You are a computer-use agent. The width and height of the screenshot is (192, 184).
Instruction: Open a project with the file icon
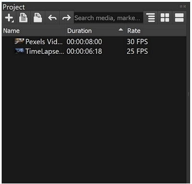click(24, 18)
